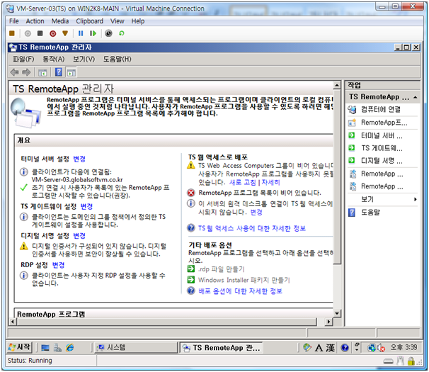Open TS 웹 액세스 사용에 대한 자세한 정보 link

[252, 228]
